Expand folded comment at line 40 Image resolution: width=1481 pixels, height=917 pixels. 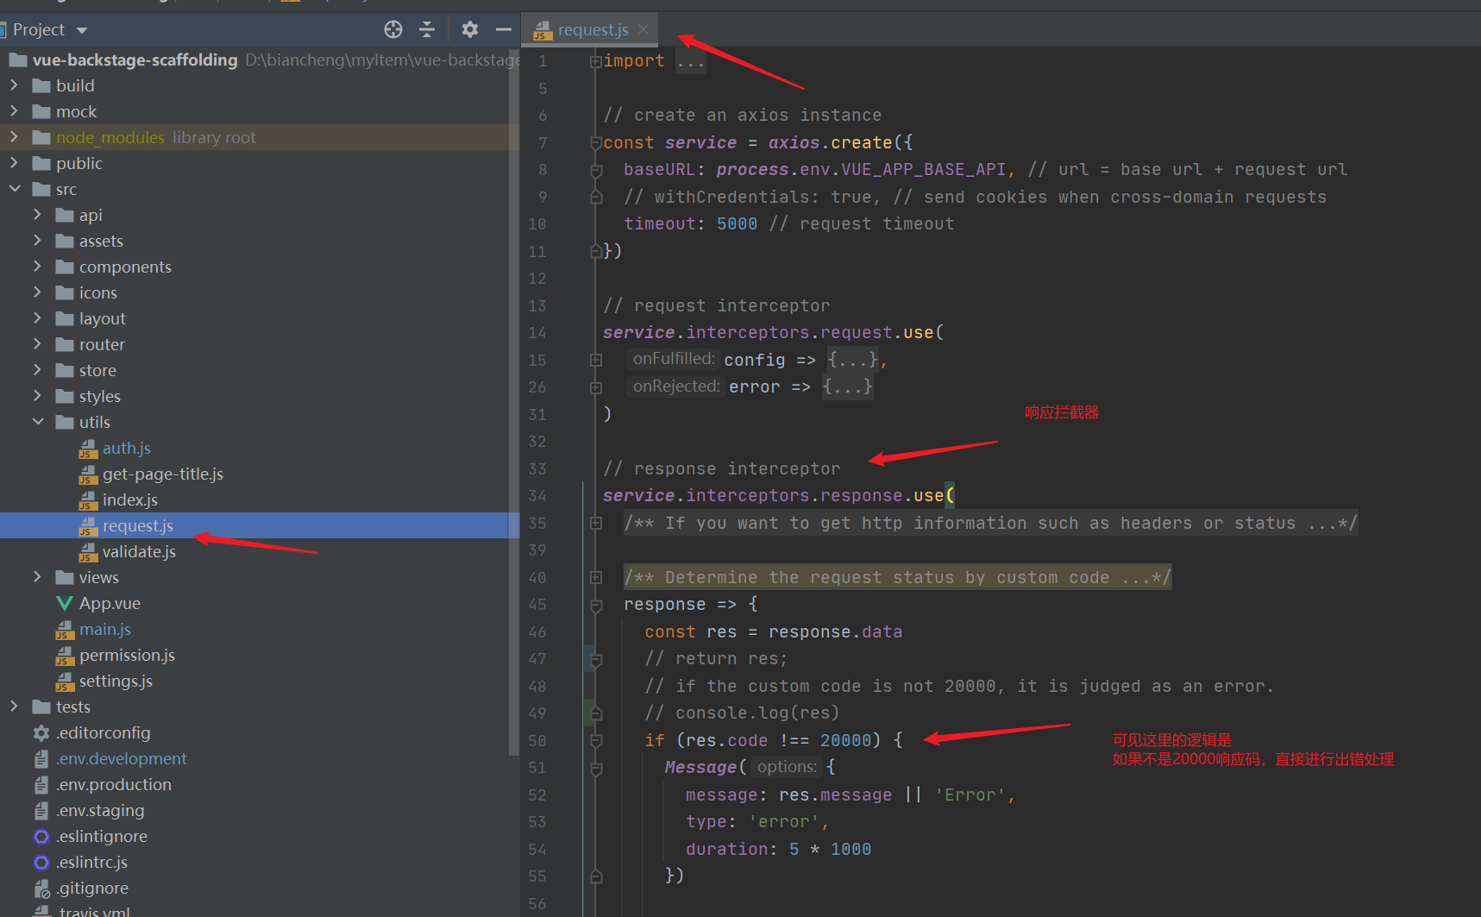pyautogui.click(x=595, y=577)
